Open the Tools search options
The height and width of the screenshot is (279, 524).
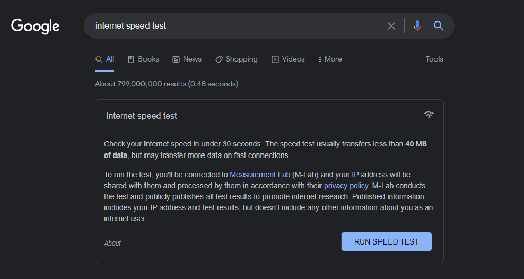point(434,59)
